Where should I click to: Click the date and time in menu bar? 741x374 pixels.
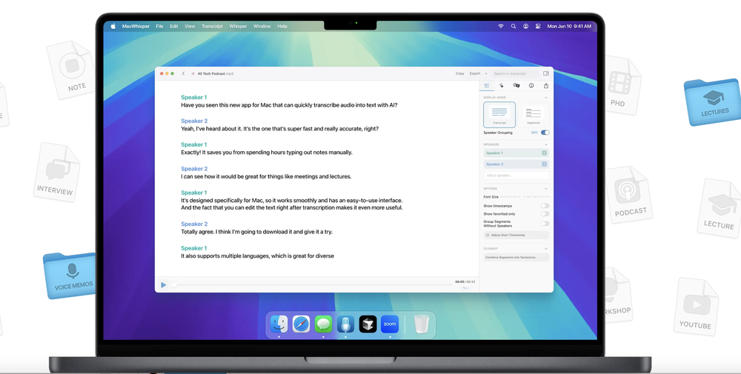tap(569, 27)
